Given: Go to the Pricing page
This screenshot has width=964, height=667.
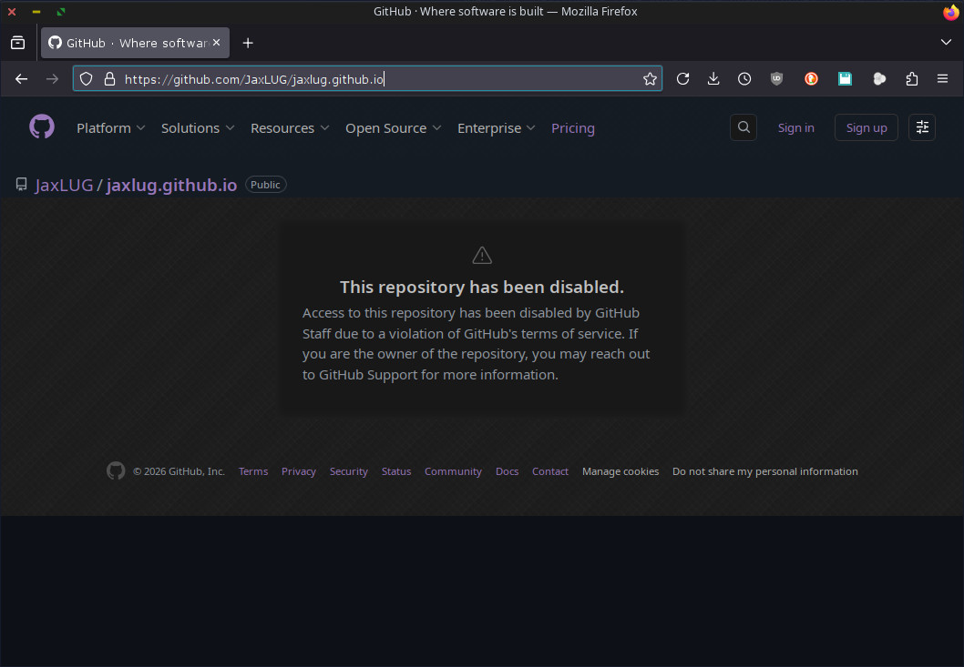Looking at the screenshot, I should pos(573,127).
